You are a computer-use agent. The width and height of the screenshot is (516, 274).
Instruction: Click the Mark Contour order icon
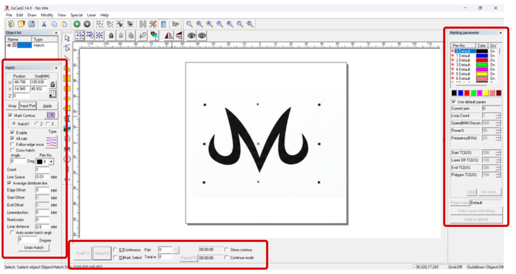(51, 115)
